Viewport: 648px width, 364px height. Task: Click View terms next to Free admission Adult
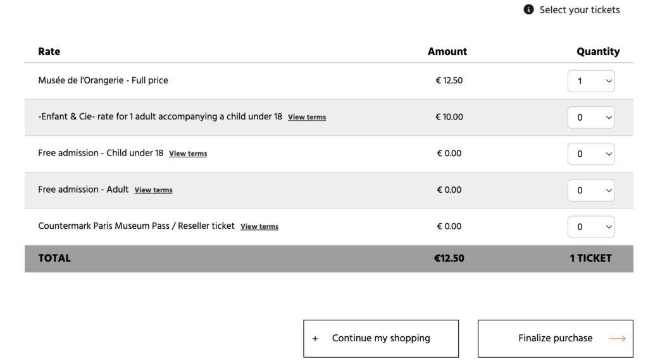pyautogui.click(x=153, y=190)
